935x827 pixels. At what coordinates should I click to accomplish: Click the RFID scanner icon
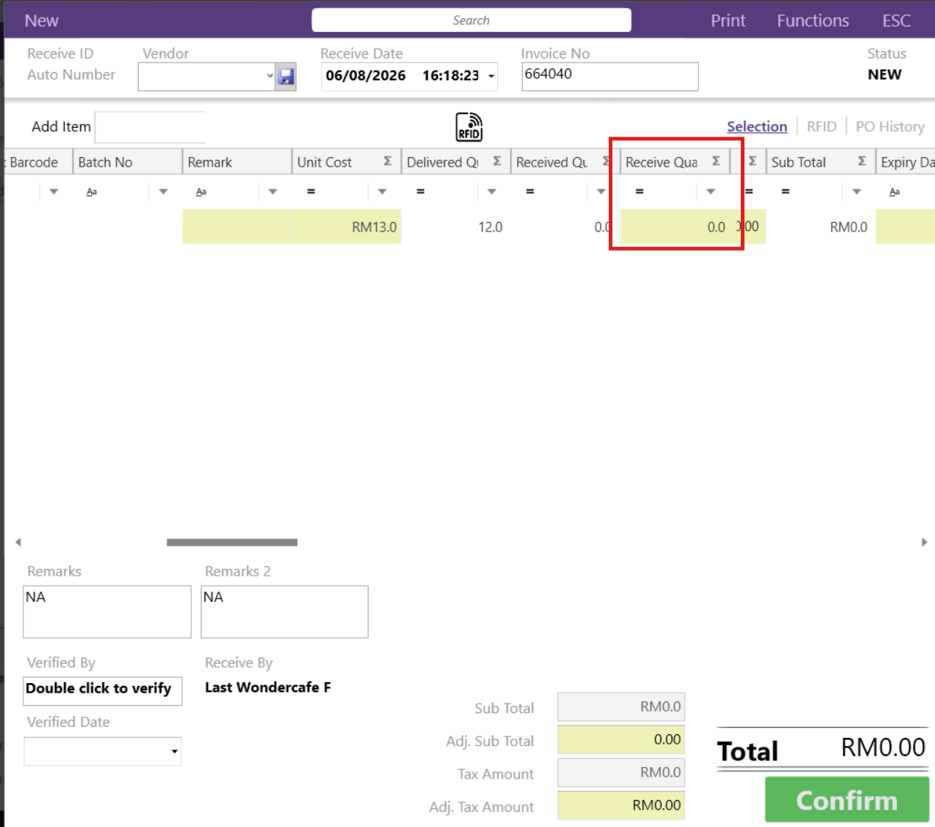(x=469, y=126)
